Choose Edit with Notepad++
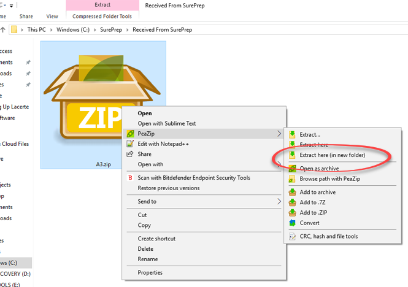The height and width of the screenshot is (287, 408). pos(204,144)
